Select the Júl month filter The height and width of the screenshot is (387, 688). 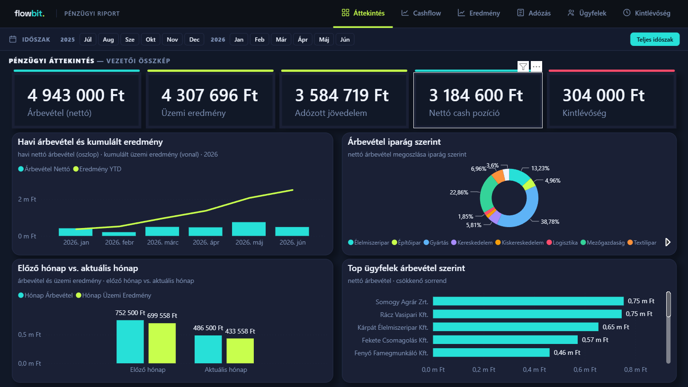click(88, 39)
